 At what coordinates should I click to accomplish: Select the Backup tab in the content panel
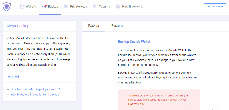(94, 26)
